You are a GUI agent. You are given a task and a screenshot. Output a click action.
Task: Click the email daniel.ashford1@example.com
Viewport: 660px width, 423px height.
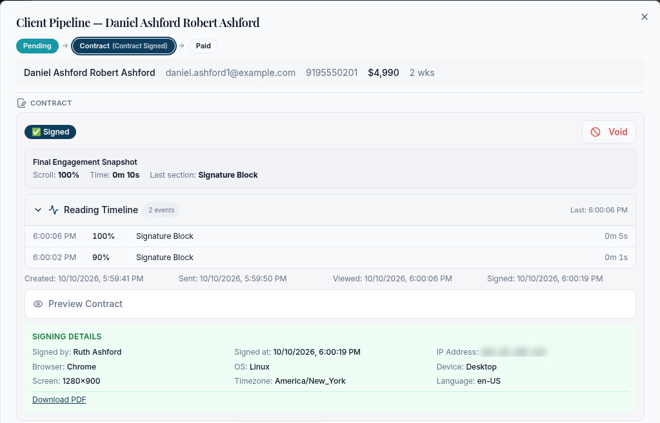click(x=231, y=73)
